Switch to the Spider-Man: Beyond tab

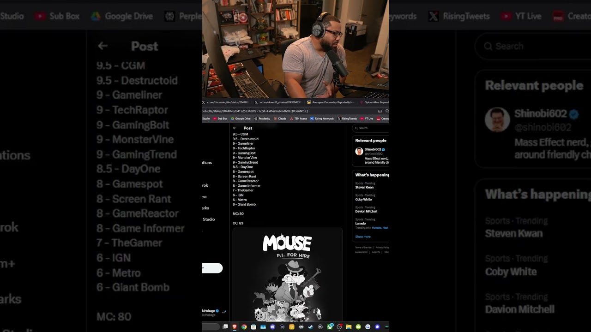[x=374, y=102]
